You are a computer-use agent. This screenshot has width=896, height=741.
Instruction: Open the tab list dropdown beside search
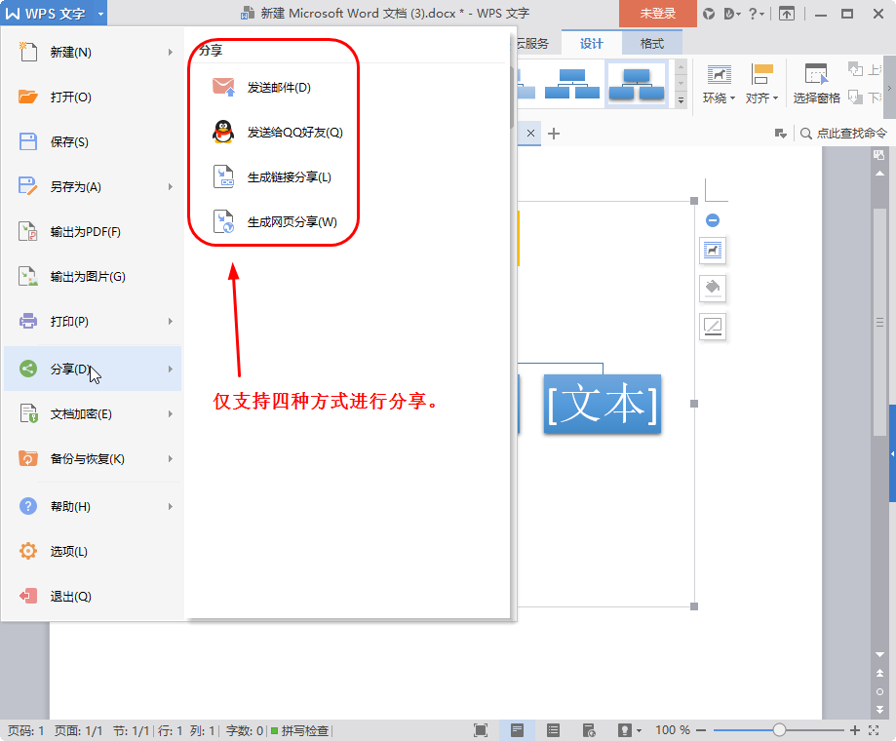(781, 134)
